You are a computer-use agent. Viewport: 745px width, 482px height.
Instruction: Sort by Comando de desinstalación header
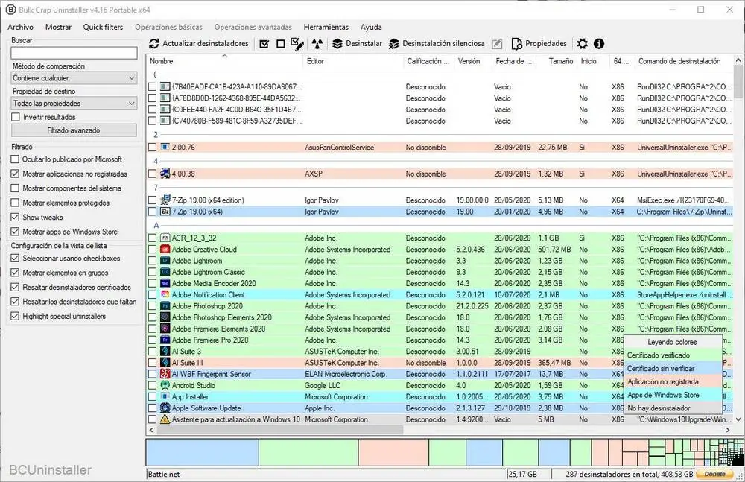click(684, 61)
